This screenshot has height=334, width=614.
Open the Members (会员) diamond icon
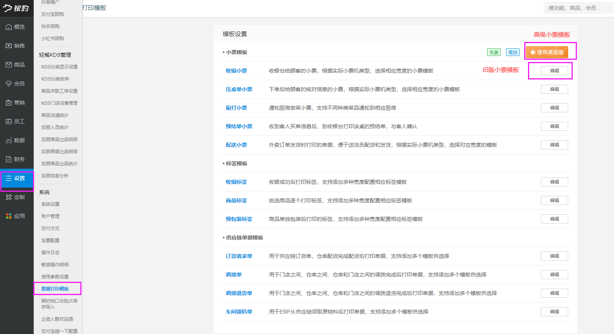coord(9,84)
